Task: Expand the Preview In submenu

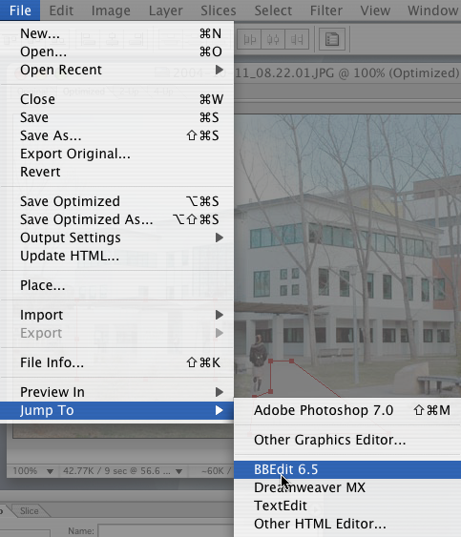Action: coord(116,392)
